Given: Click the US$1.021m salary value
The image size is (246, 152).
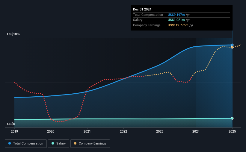Looking at the screenshot, I should [176, 20].
